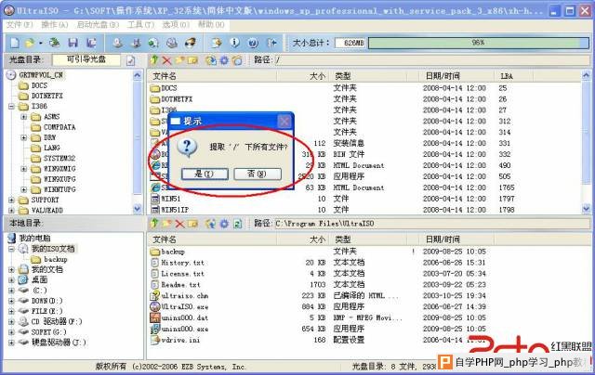Click the gear icon in local pane toolbar
595x375 pixels.
pyautogui.click(x=224, y=224)
